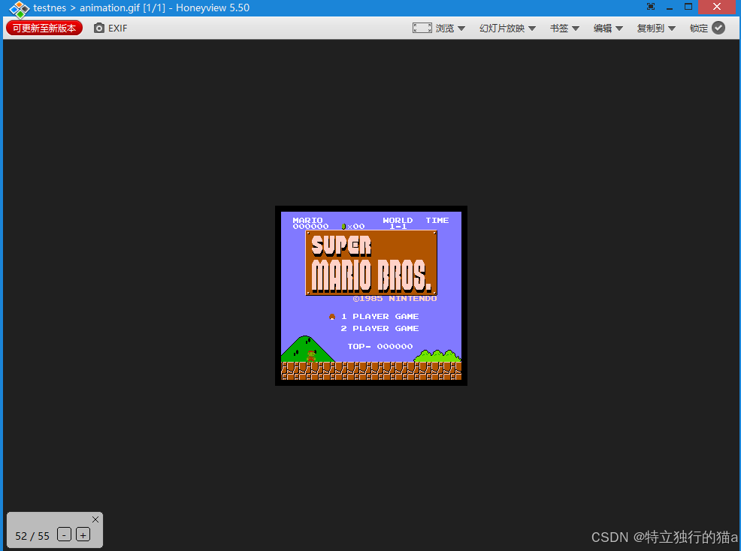Open the 幻灯片放映 slideshow menu
Viewport: 741px width, 551px height.
[507, 29]
